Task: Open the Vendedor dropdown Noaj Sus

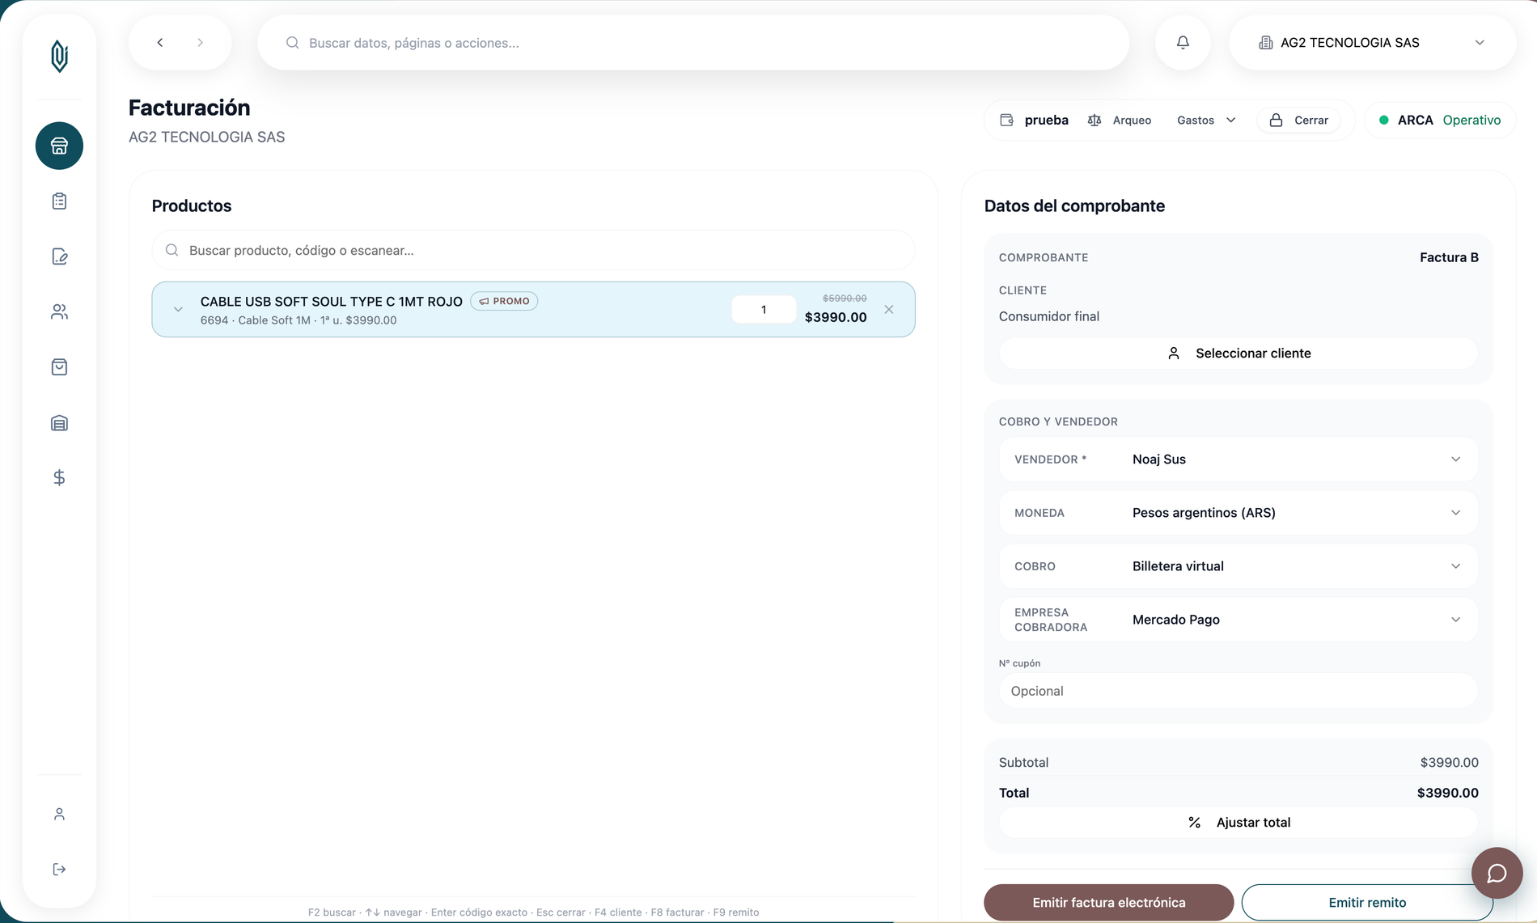Action: [x=1238, y=459]
